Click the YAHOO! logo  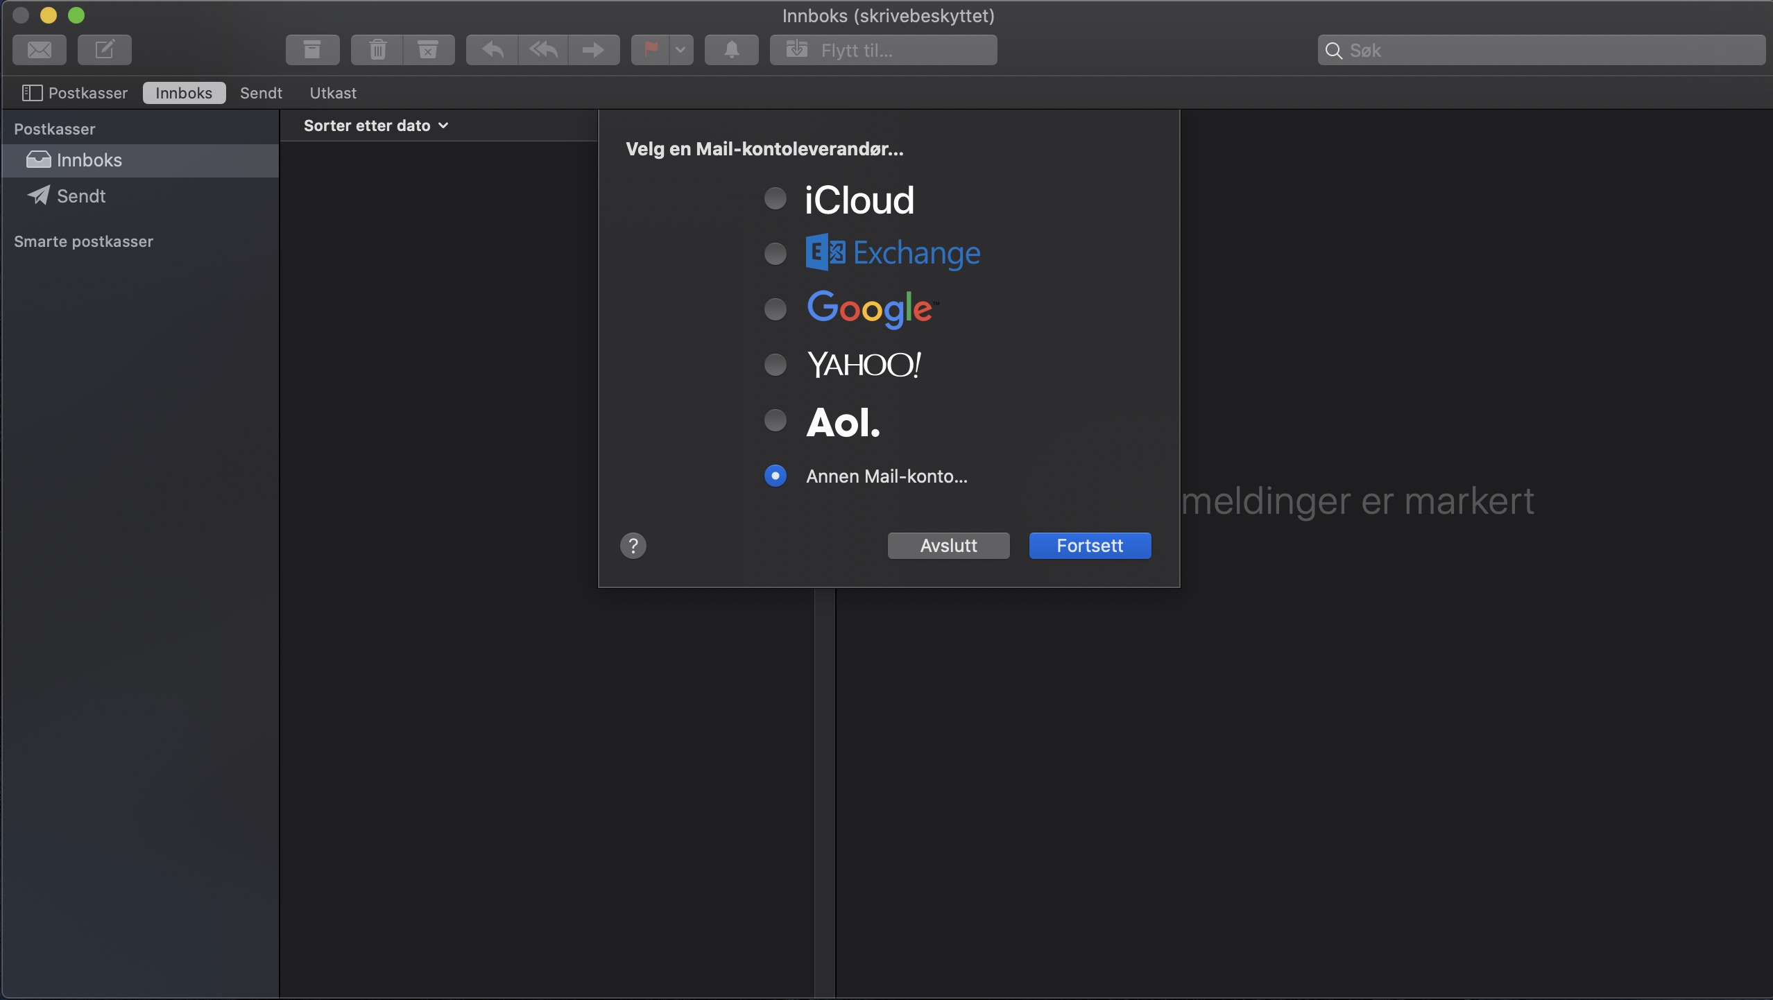coord(864,365)
